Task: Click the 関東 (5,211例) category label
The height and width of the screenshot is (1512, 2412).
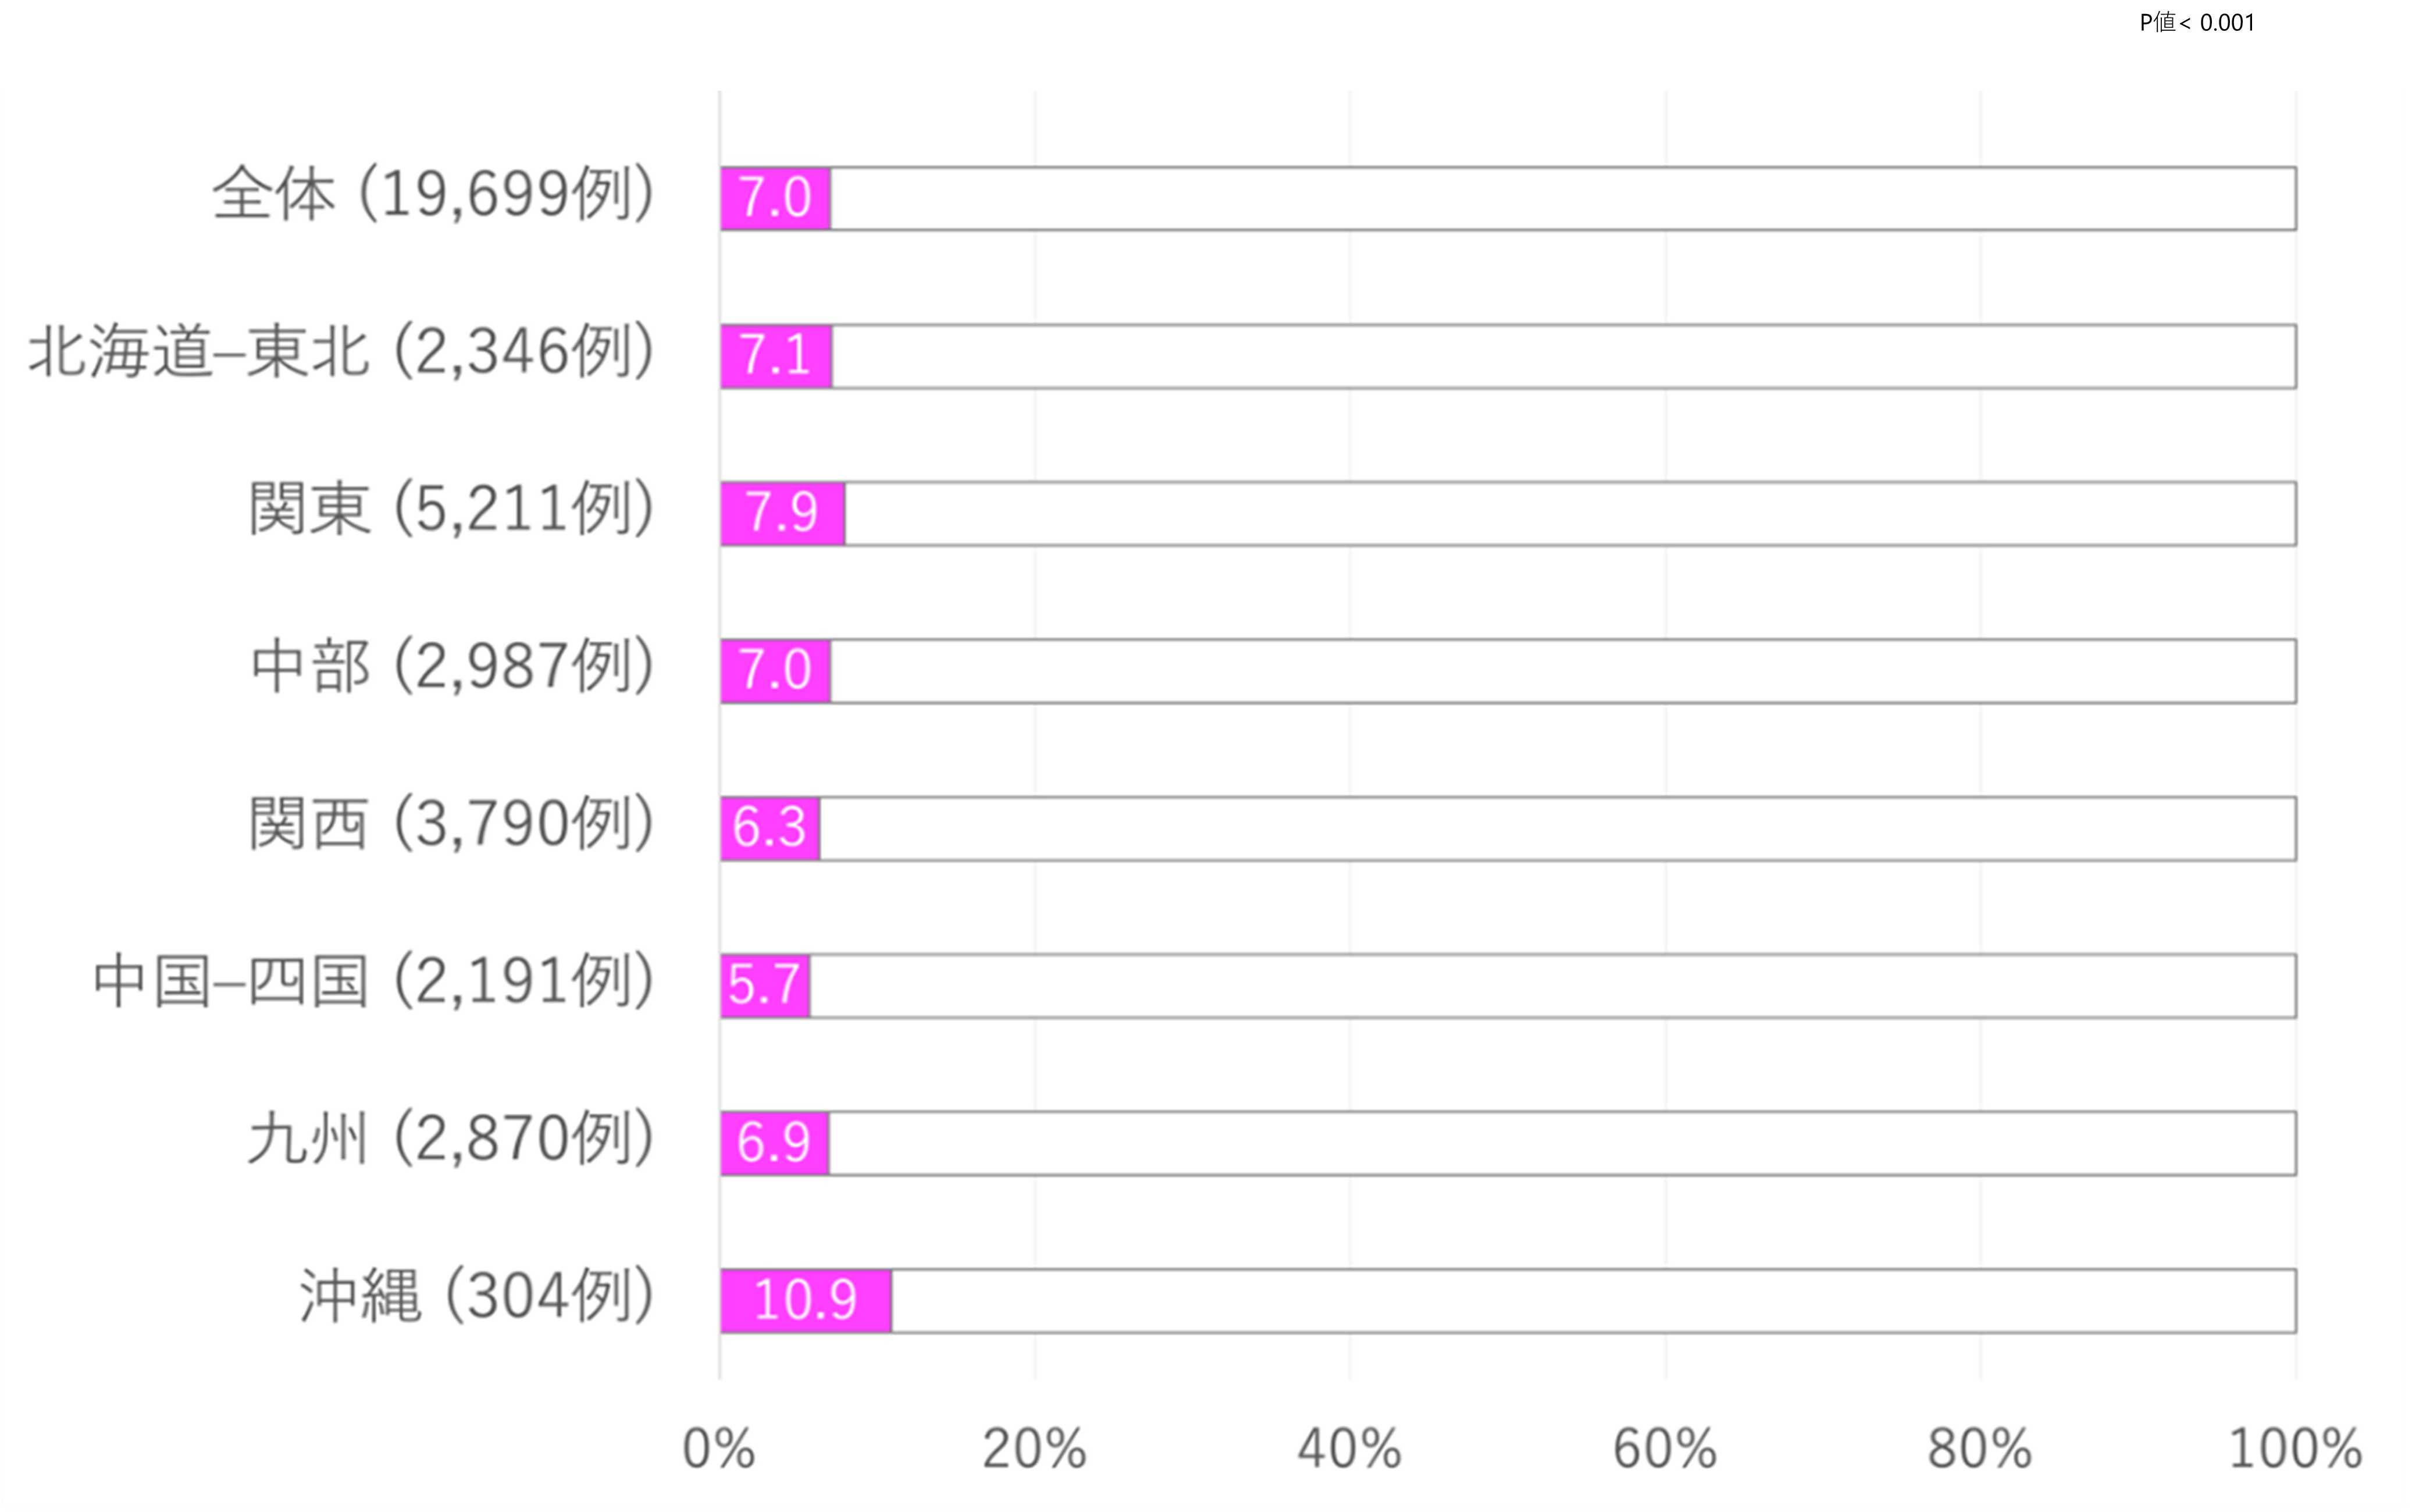Action: coord(451,509)
